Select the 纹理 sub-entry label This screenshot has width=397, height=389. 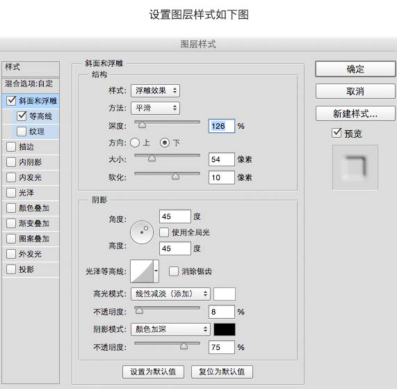[37, 132]
